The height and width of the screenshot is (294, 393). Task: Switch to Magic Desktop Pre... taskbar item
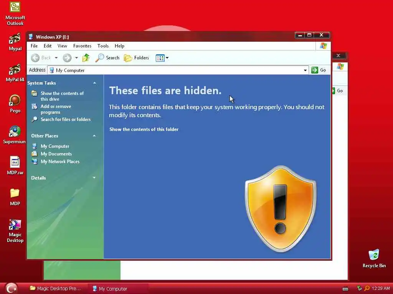click(55, 289)
